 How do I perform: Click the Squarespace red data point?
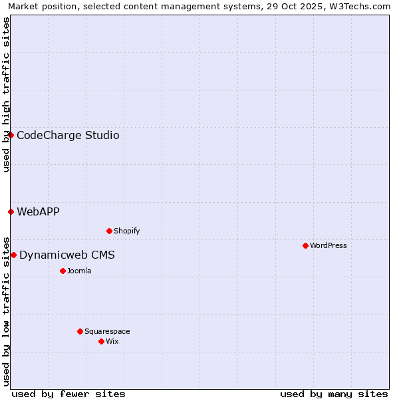80,331
